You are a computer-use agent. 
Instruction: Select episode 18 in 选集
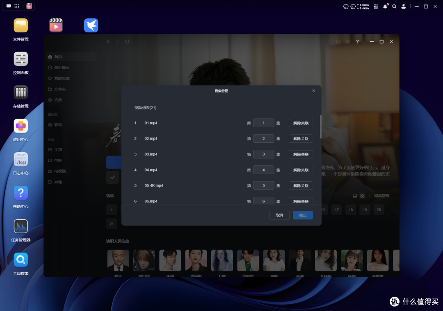(x=351, y=210)
